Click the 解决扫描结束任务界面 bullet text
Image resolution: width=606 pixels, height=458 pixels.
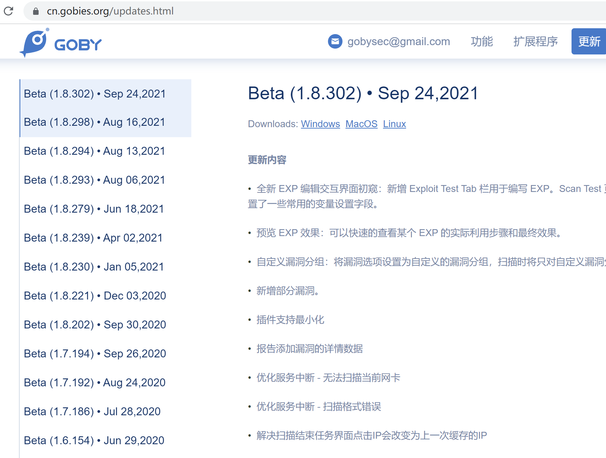[x=372, y=436]
